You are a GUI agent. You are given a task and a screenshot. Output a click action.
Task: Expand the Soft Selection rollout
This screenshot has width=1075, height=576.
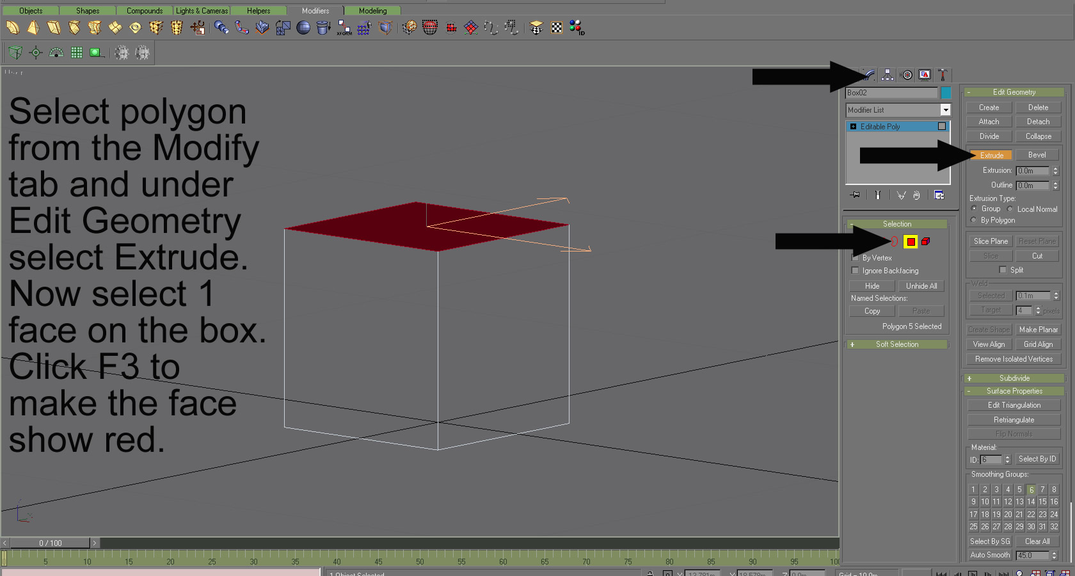tap(897, 344)
